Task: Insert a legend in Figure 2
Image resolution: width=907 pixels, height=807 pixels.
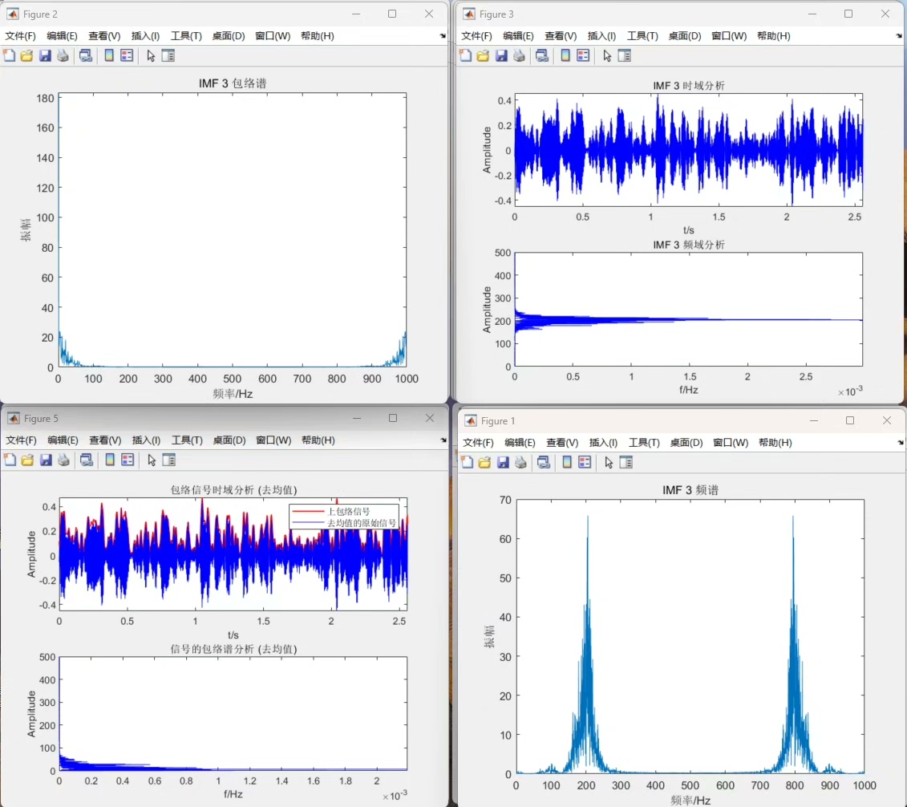Action: (x=128, y=55)
